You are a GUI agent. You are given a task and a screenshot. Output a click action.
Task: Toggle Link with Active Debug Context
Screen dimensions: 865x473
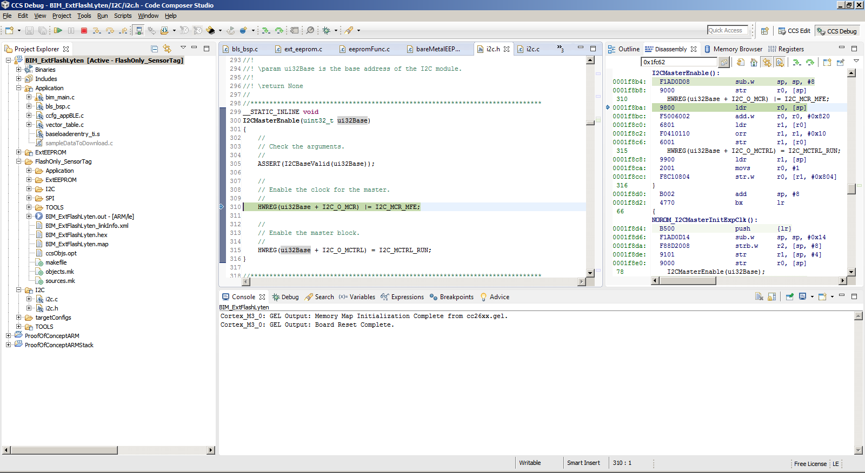click(767, 62)
